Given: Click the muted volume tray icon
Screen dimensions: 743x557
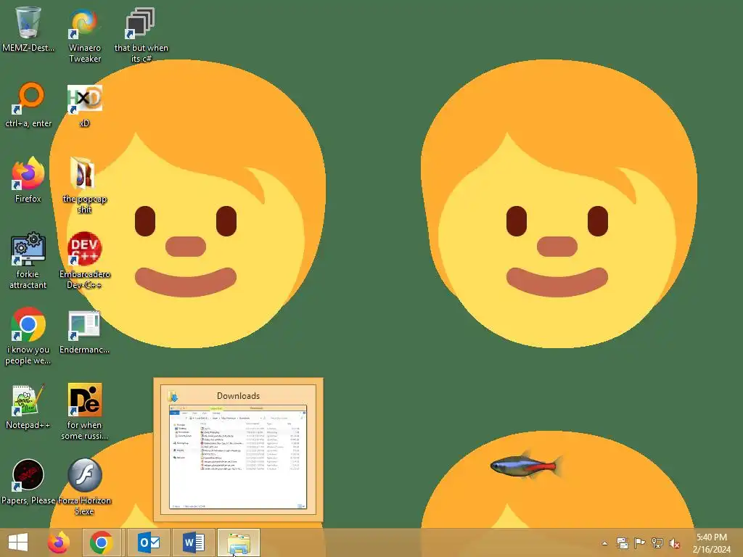Looking at the screenshot, I should tap(674, 543).
